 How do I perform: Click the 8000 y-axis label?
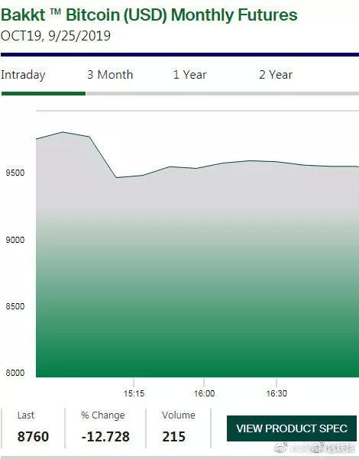coord(15,373)
